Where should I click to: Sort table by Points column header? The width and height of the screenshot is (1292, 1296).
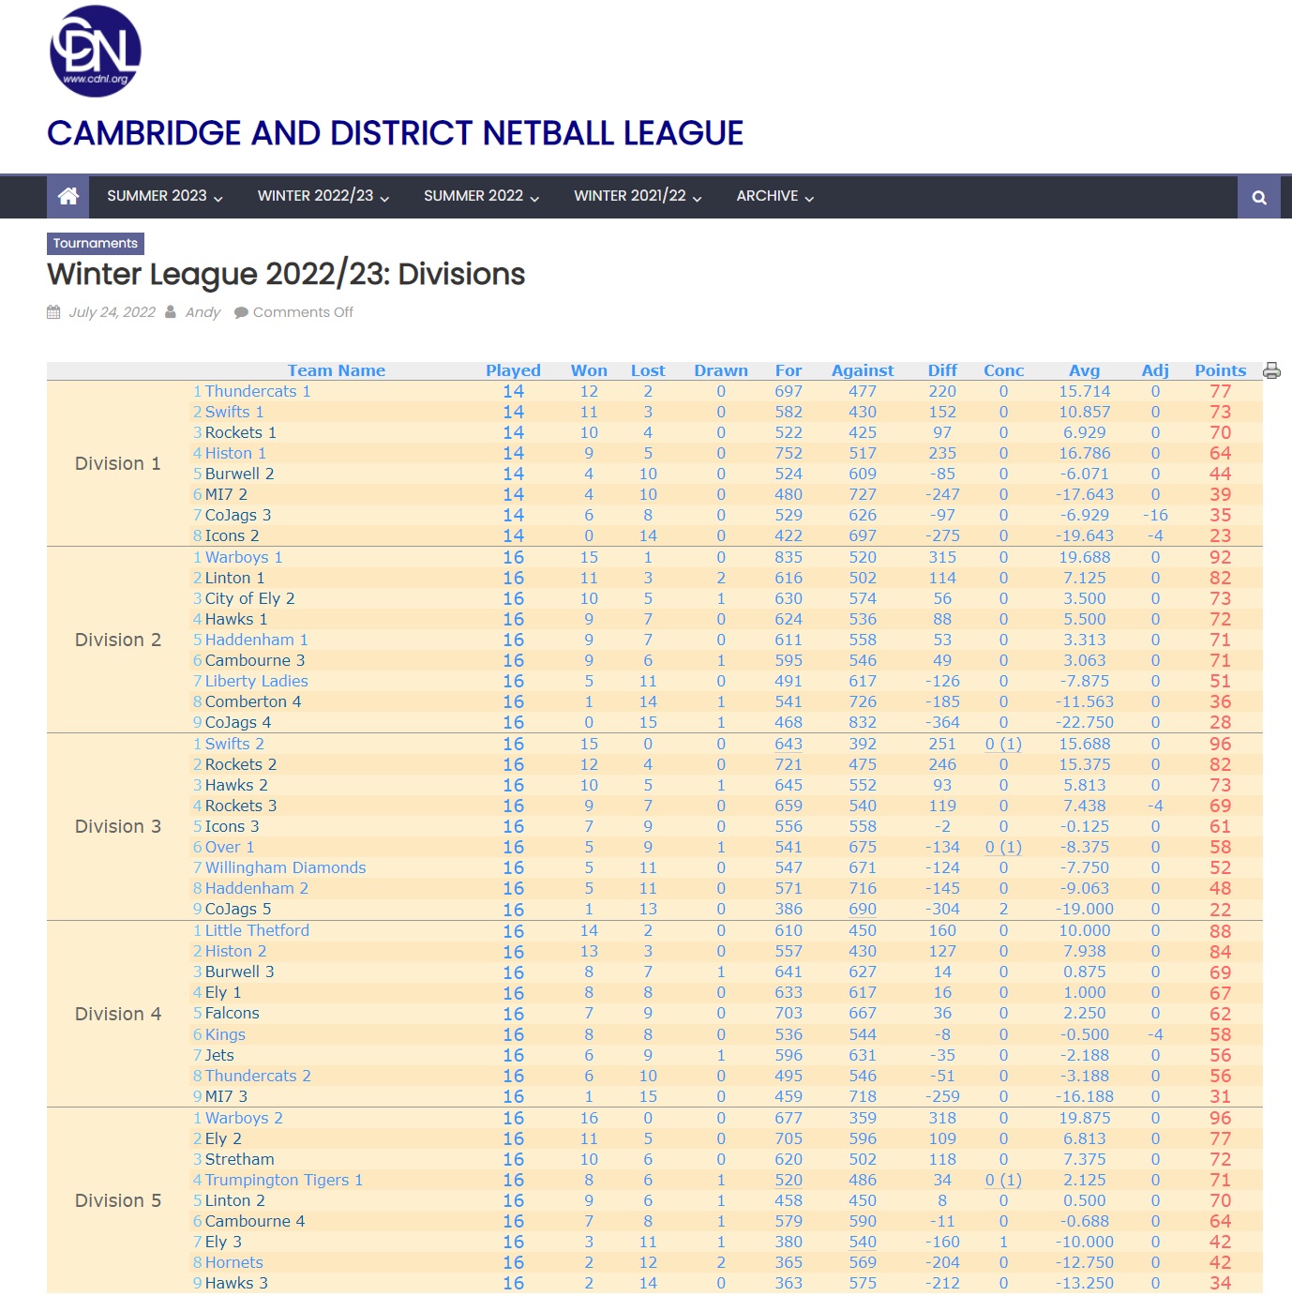(1220, 370)
